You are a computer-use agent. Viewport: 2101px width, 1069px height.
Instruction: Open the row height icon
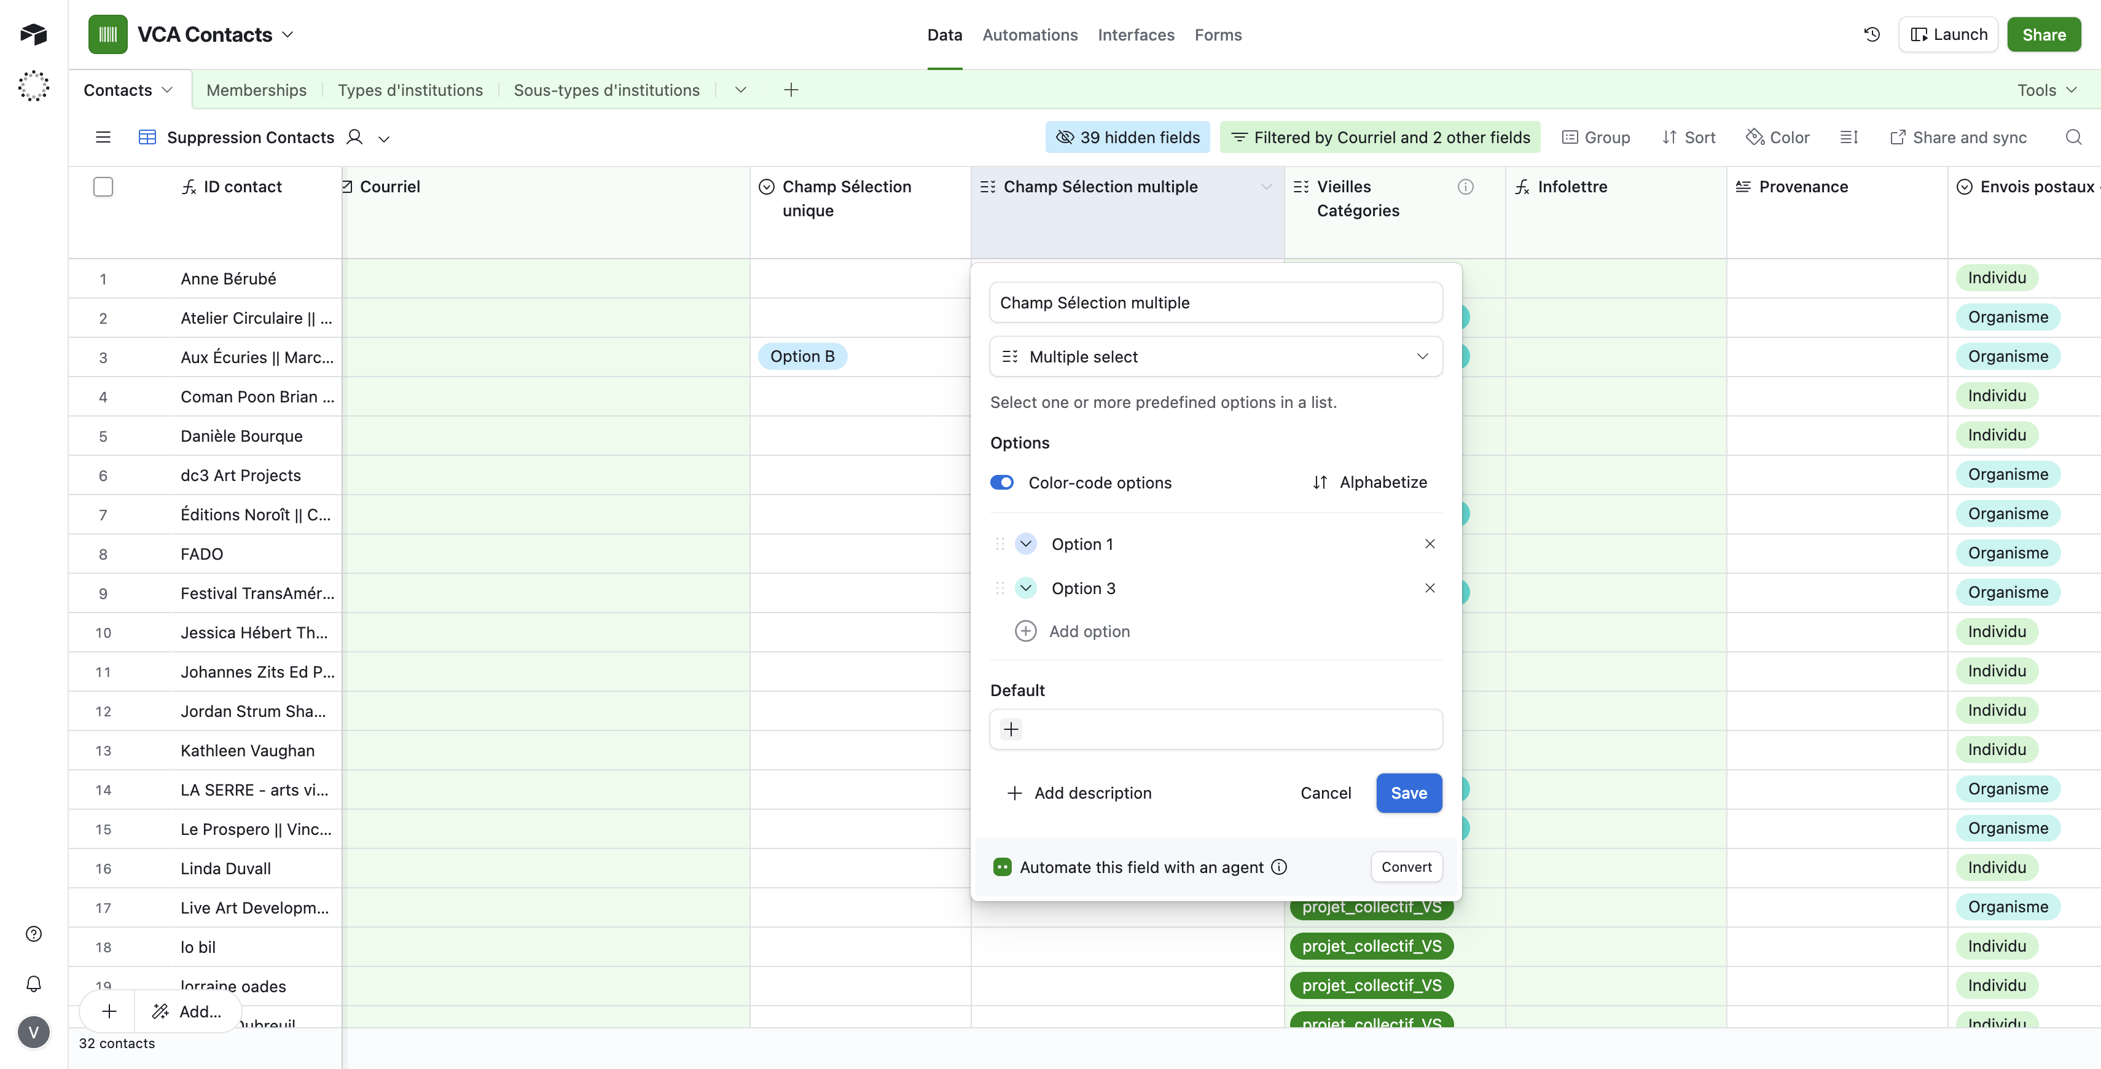(1849, 137)
